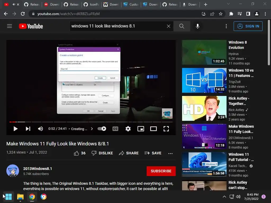Image resolution: width=271 pixels, height=203 pixels.
Task: Switch to the MEGA Downl tab
Action: 51,4
